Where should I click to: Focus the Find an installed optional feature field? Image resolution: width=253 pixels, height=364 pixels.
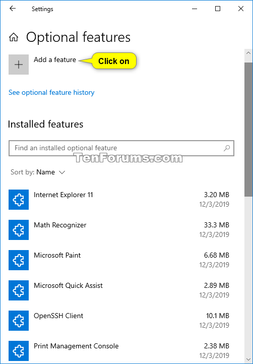point(121,148)
